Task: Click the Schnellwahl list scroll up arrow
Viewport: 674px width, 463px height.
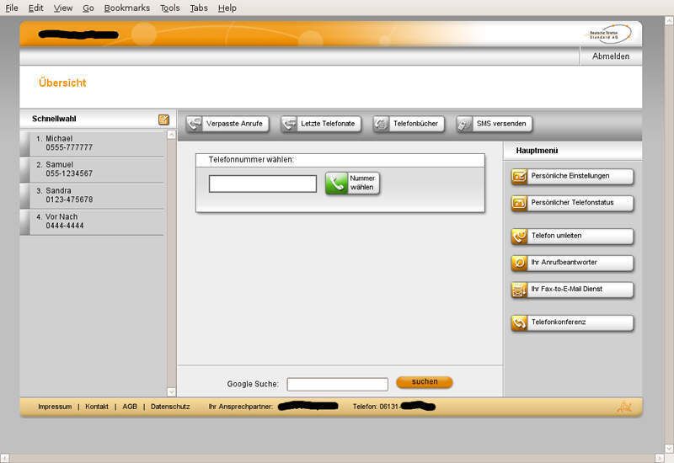Action: click(171, 135)
